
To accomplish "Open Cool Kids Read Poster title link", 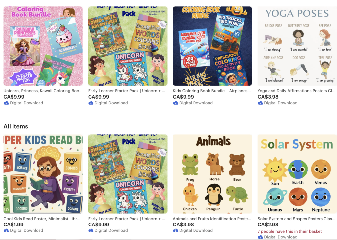I will [42, 219].
